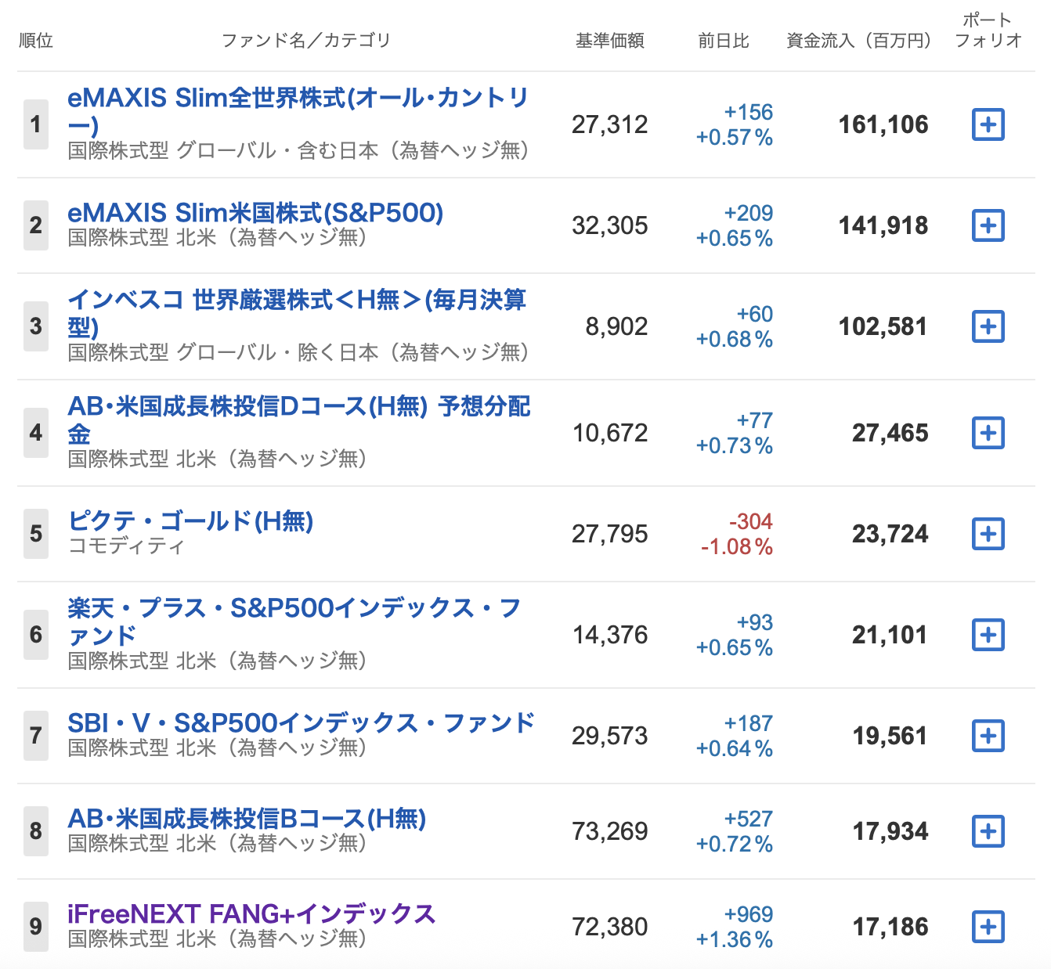Click the 資金流入（百万円） column header
The image size is (1051, 969).
pos(858,41)
